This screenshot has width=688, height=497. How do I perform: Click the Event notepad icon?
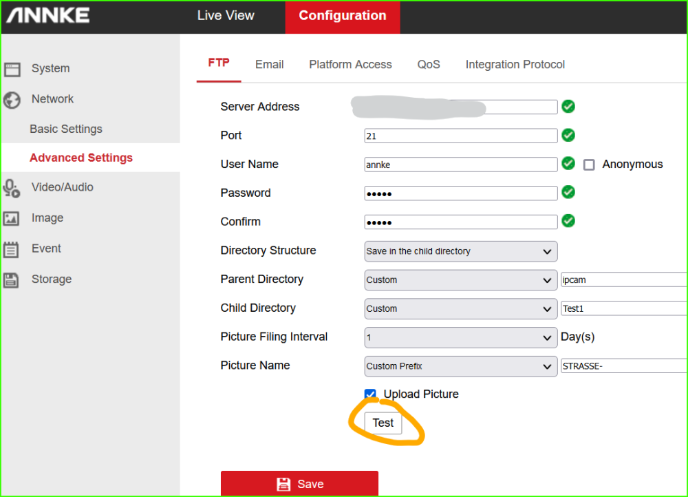[11, 249]
